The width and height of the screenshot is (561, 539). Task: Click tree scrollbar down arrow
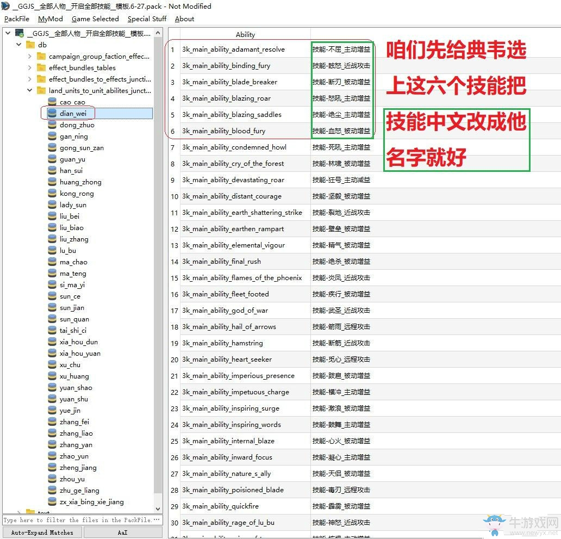click(x=158, y=509)
